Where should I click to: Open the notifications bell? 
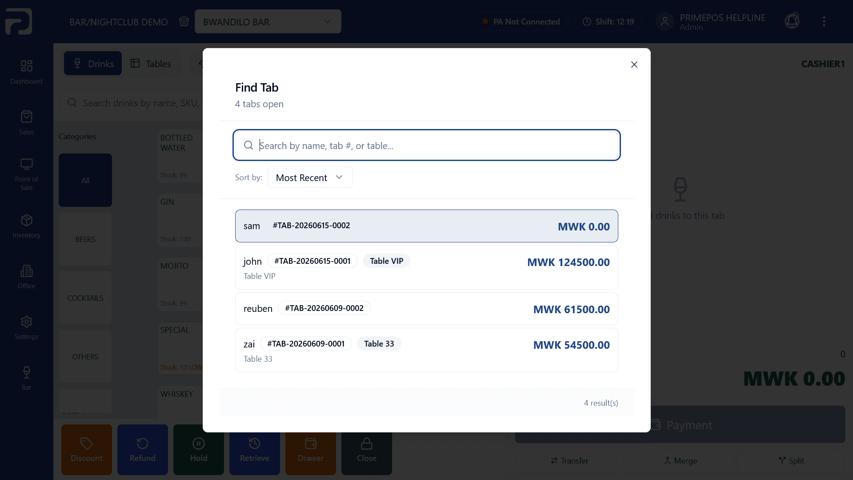pos(792,21)
